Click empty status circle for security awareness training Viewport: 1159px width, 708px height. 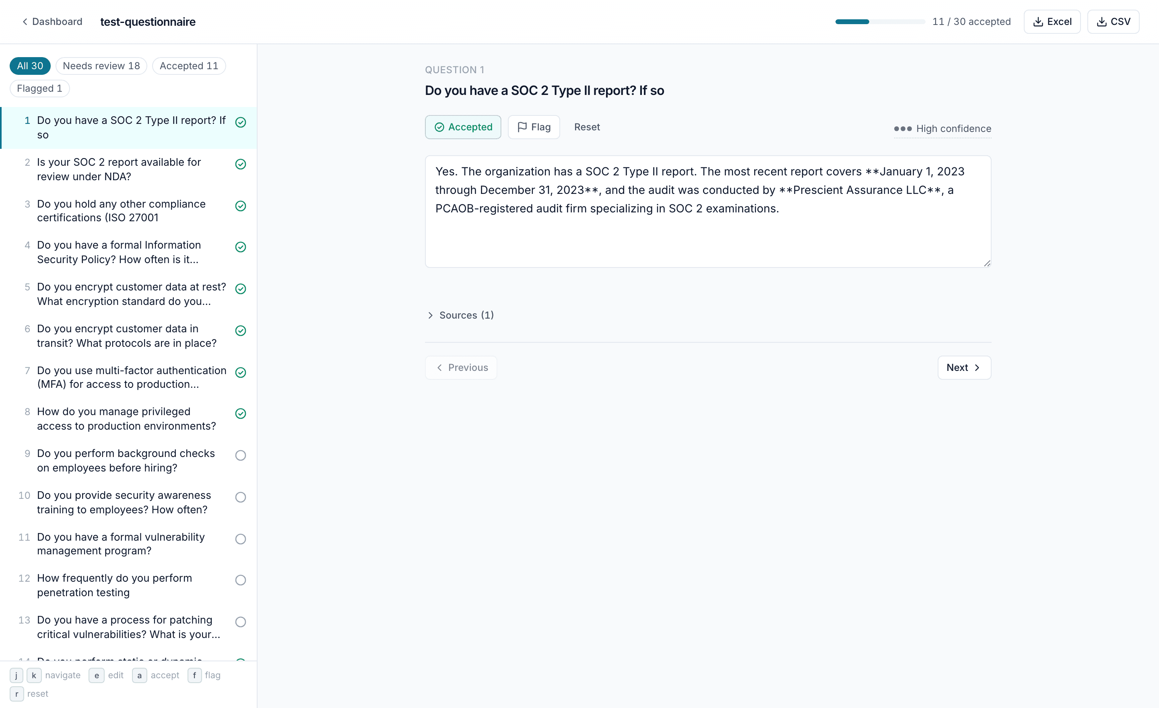(240, 497)
